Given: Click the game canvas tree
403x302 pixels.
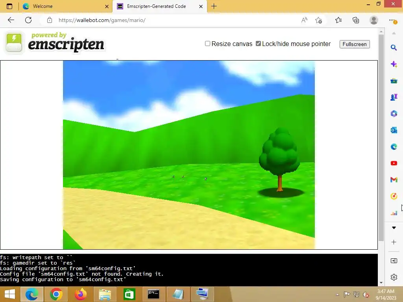Looking at the screenshot, I should pos(279,159).
